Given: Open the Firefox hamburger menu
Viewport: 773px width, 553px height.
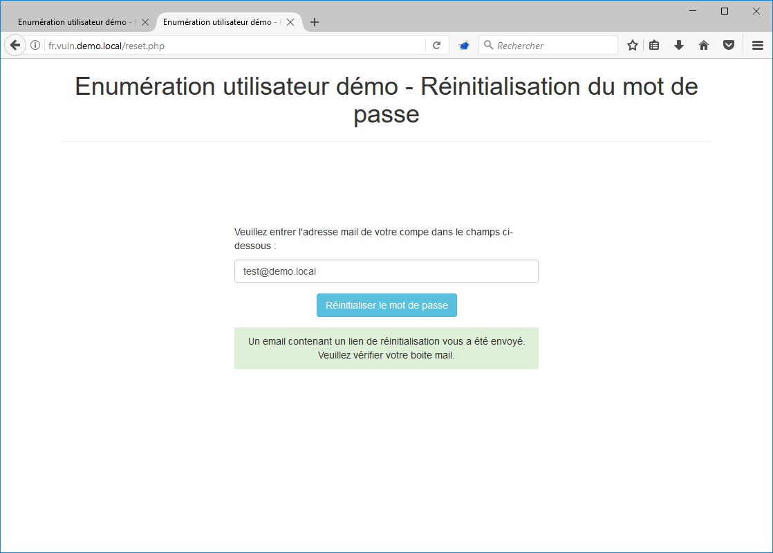Looking at the screenshot, I should (x=756, y=45).
